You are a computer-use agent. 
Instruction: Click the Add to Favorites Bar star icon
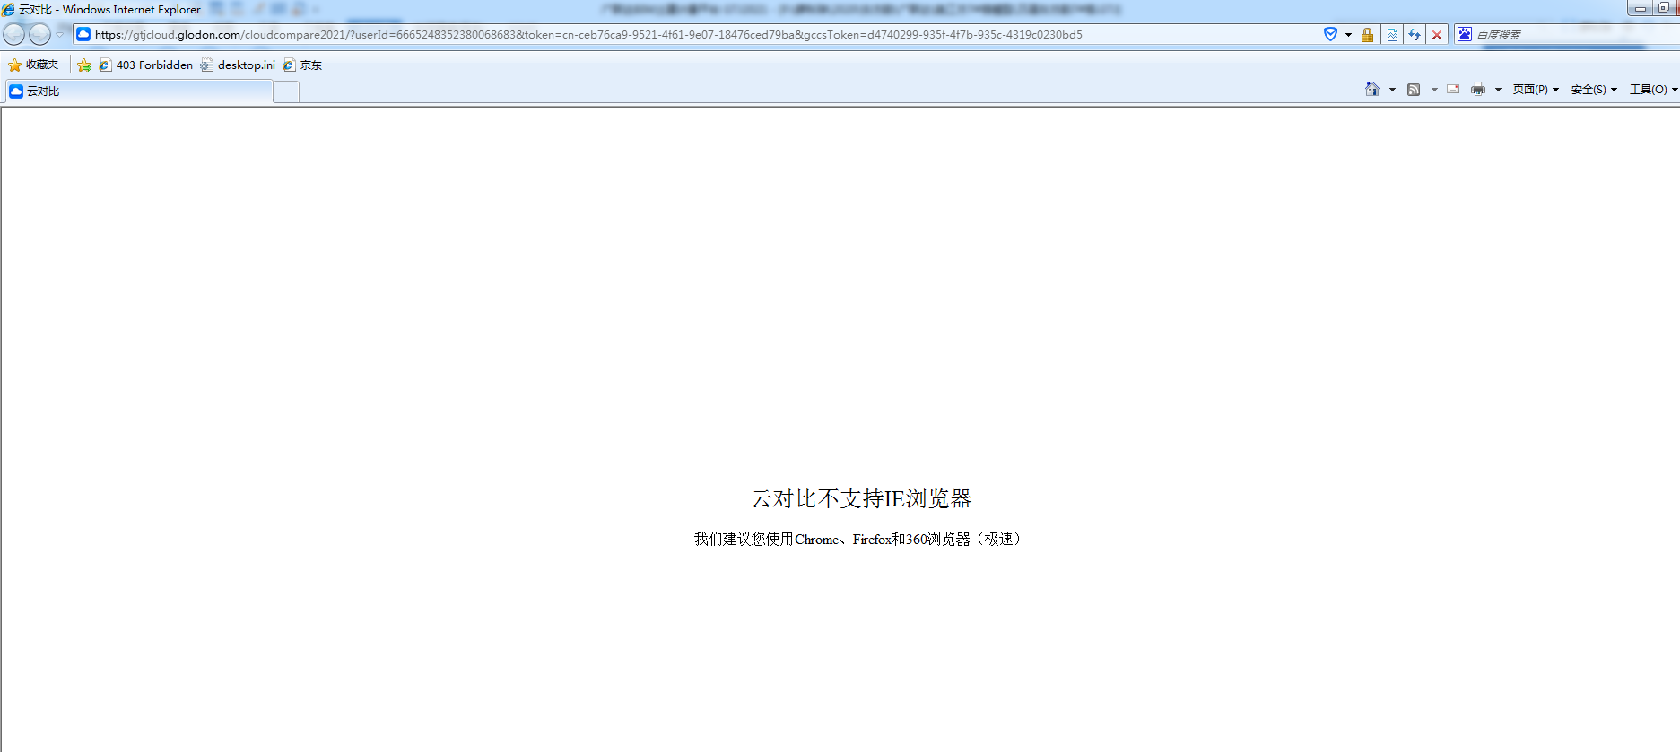84,65
